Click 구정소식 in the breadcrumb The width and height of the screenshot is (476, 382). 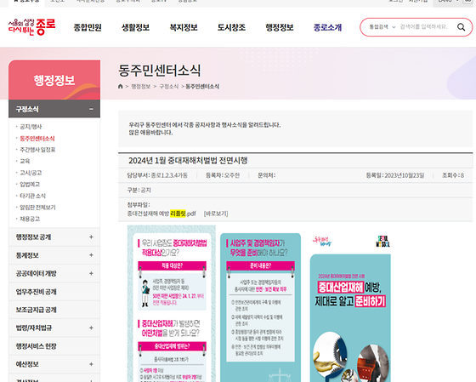pyautogui.click(x=169, y=87)
